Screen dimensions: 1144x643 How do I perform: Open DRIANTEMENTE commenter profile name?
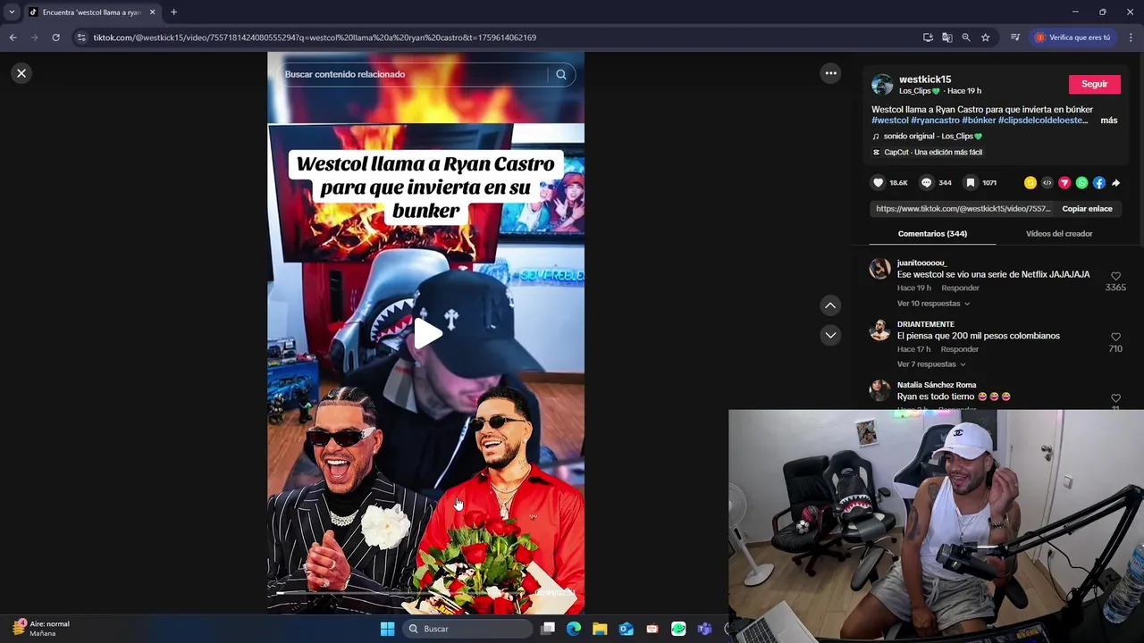(x=926, y=324)
